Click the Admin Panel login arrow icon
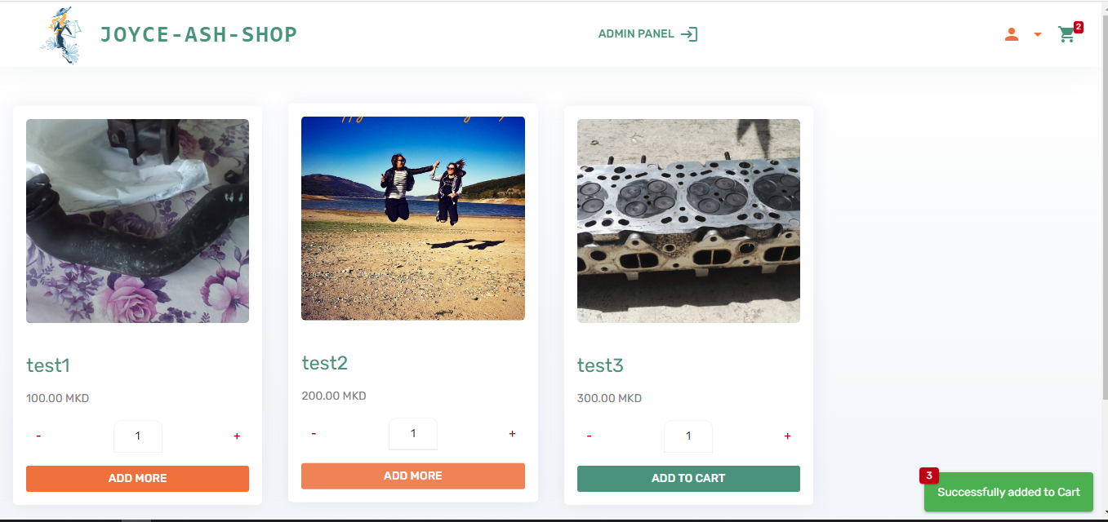1108x522 pixels. coord(689,34)
